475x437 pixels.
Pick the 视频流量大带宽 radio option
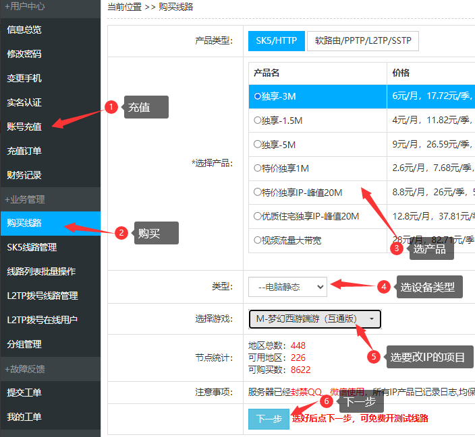click(x=258, y=240)
